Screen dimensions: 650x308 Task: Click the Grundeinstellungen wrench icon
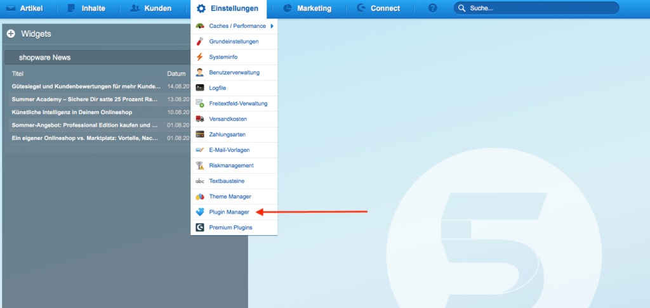click(x=200, y=41)
